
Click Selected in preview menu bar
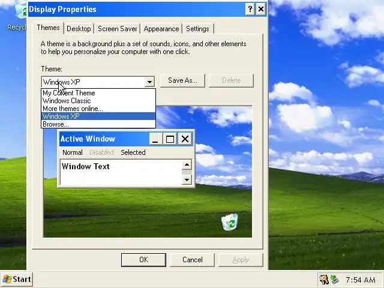pos(133,152)
